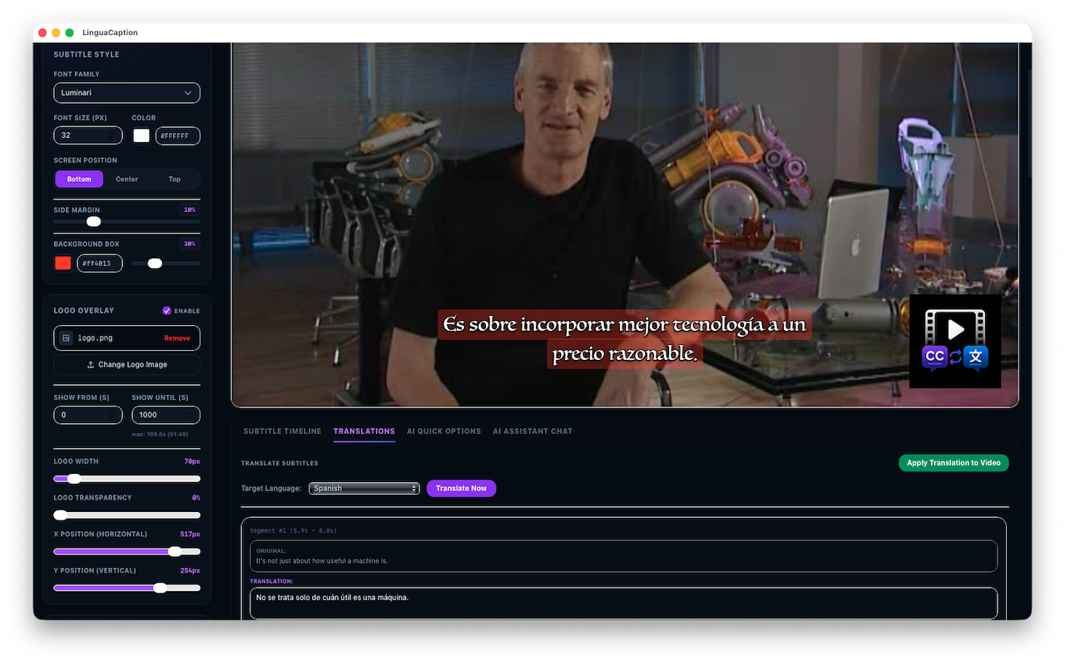
Task: Click the Show From seconds field
Action: pyautogui.click(x=87, y=415)
